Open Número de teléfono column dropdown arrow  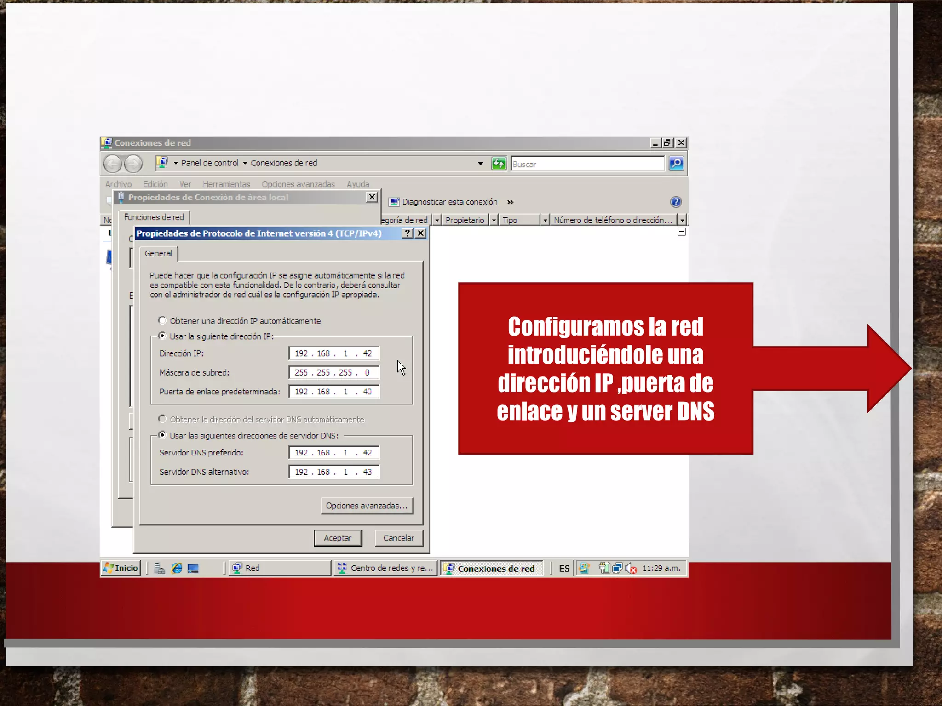[x=682, y=220]
